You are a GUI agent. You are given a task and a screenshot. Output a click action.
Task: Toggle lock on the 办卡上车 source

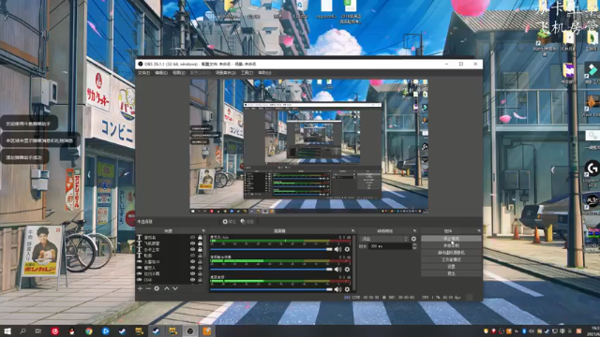(200, 250)
